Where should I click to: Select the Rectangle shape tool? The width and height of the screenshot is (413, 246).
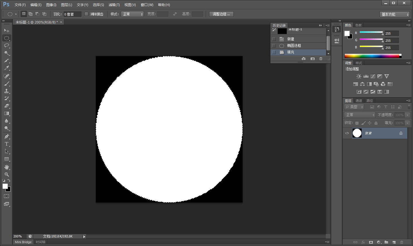point(7,159)
